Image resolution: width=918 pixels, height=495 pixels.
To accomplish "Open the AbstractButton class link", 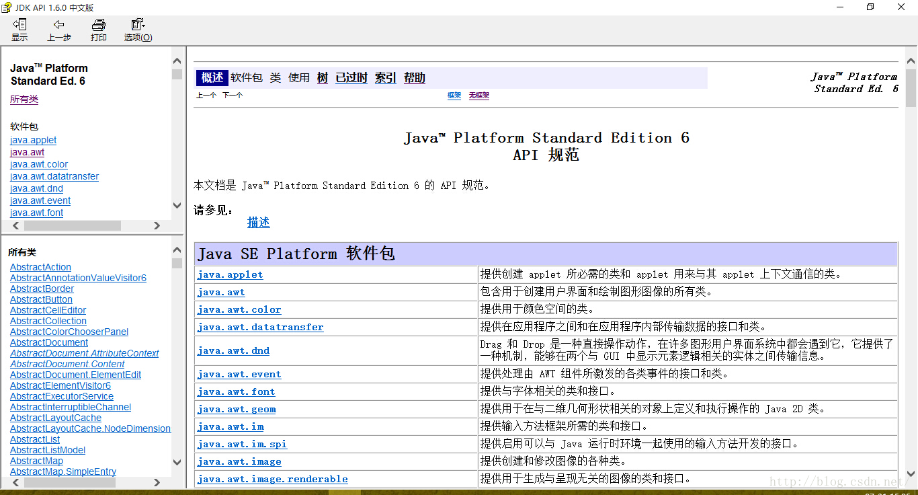I will [41, 299].
